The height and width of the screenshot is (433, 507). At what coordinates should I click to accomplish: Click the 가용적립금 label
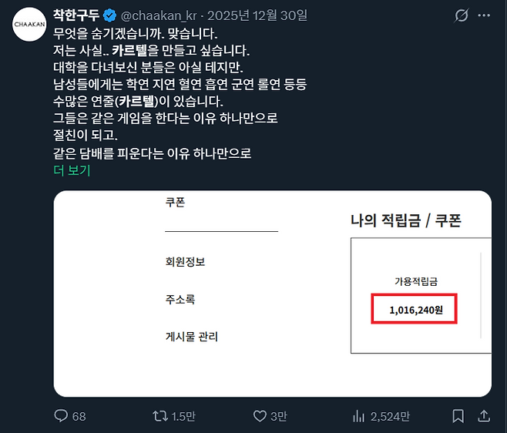[416, 282]
